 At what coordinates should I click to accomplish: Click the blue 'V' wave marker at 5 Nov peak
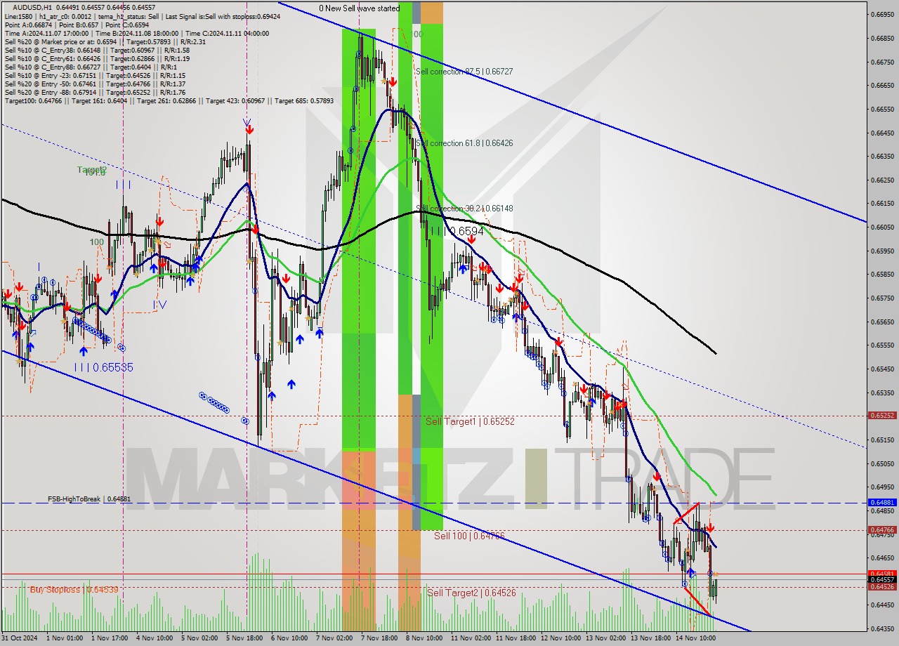tap(247, 122)
